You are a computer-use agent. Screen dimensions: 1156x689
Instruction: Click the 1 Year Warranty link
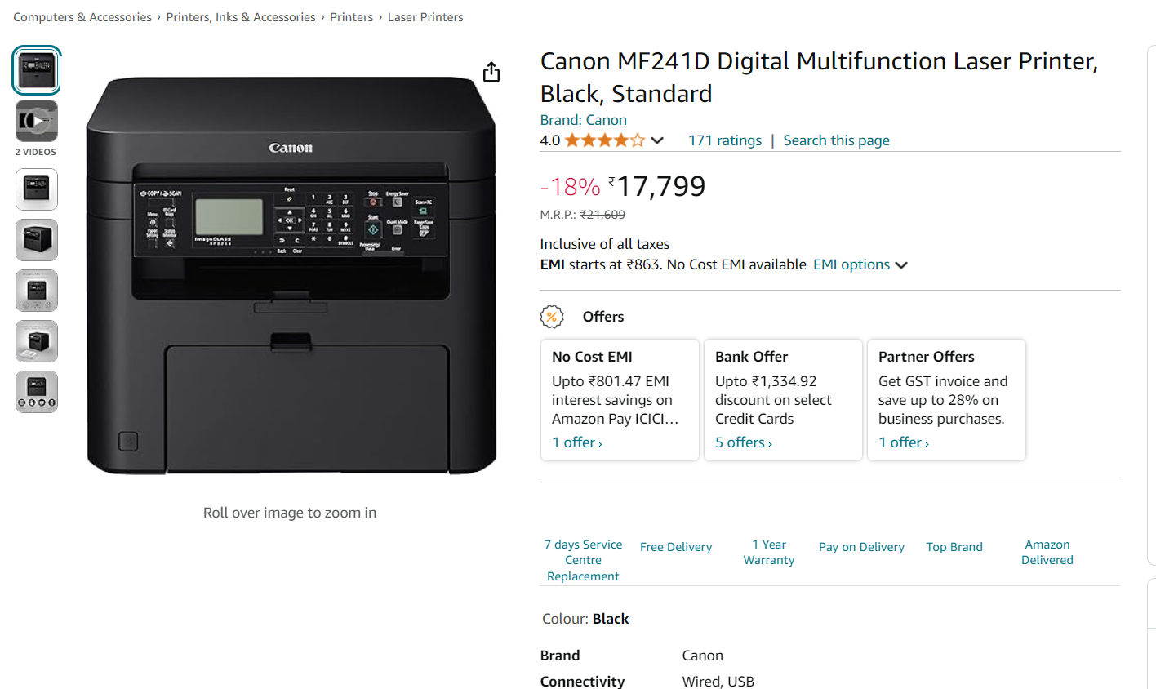click(769, 553)
